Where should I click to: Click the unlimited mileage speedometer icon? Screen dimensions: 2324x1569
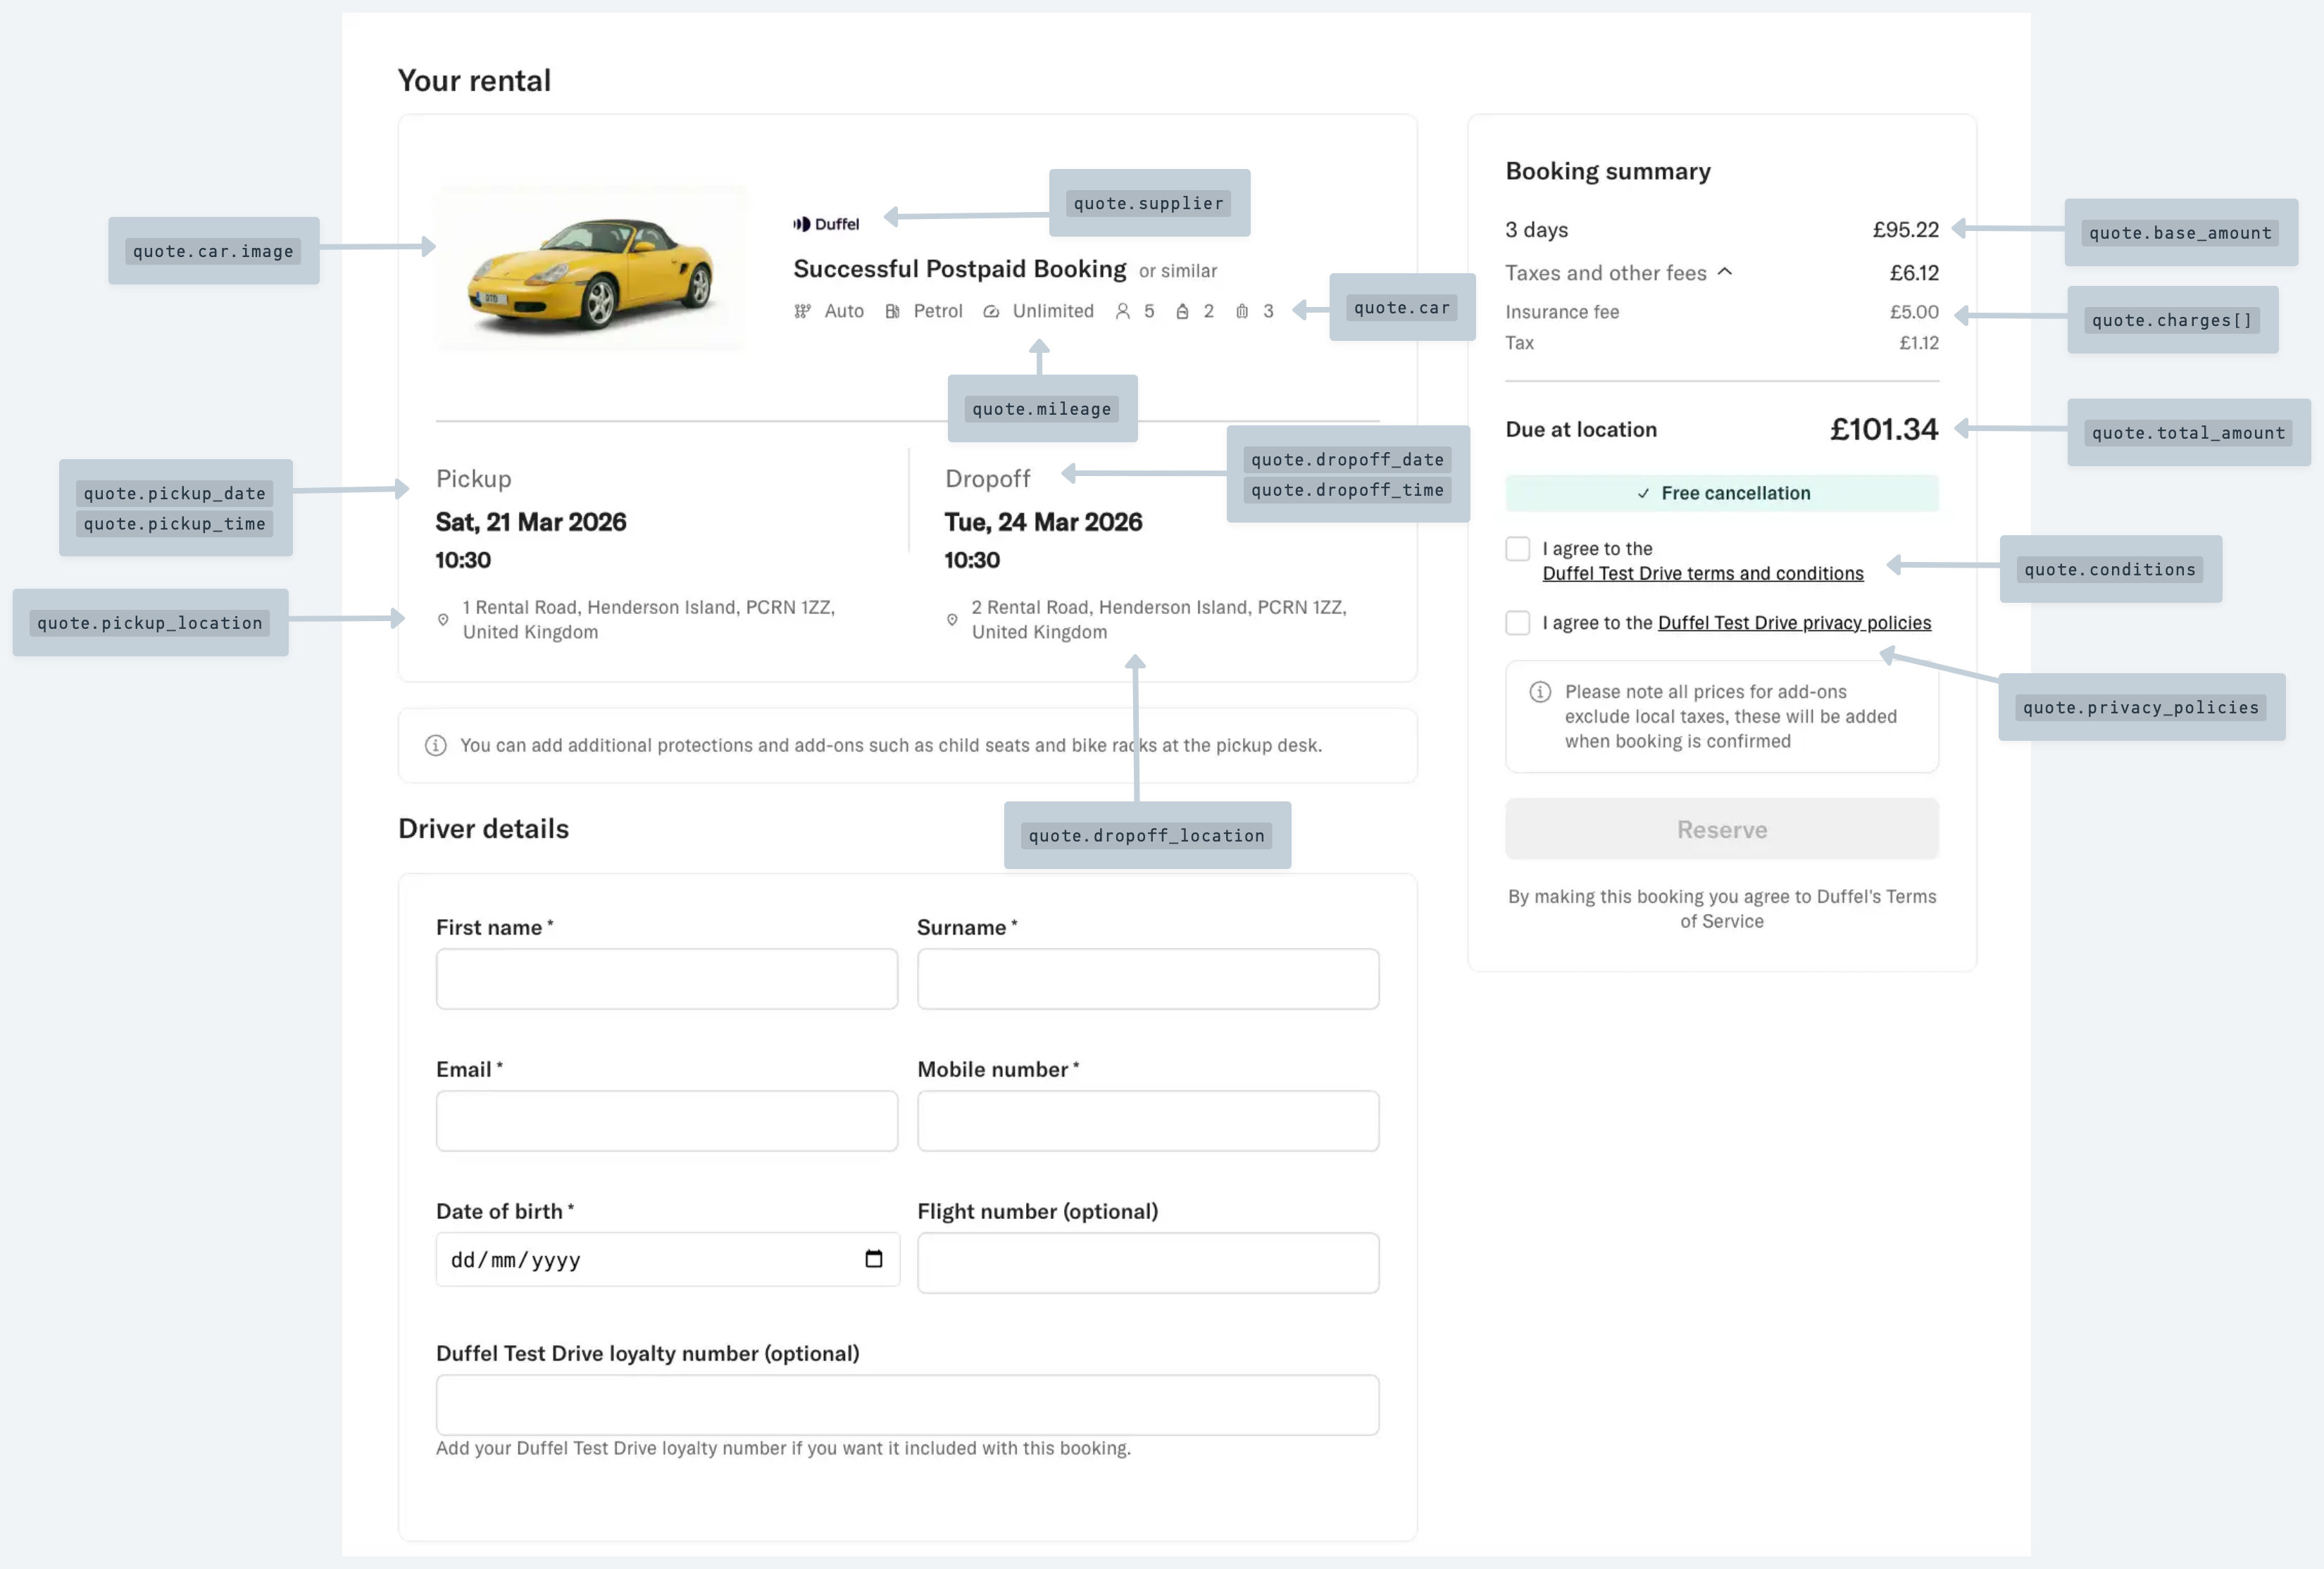point(991,311)
